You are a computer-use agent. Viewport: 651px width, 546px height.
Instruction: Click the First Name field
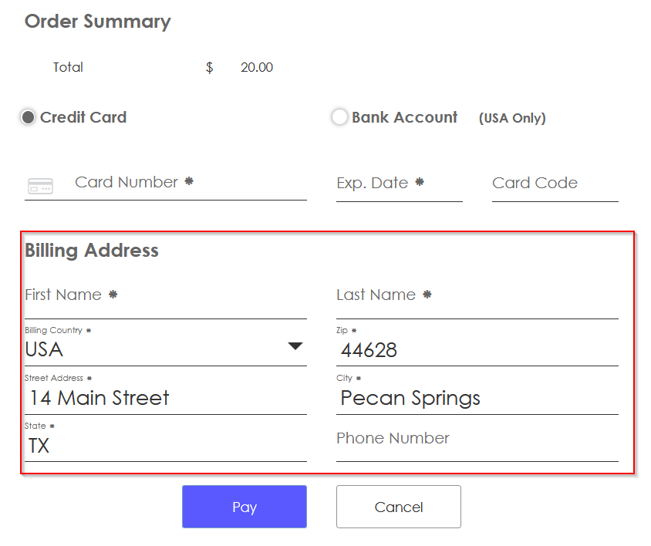coord(165,296)
